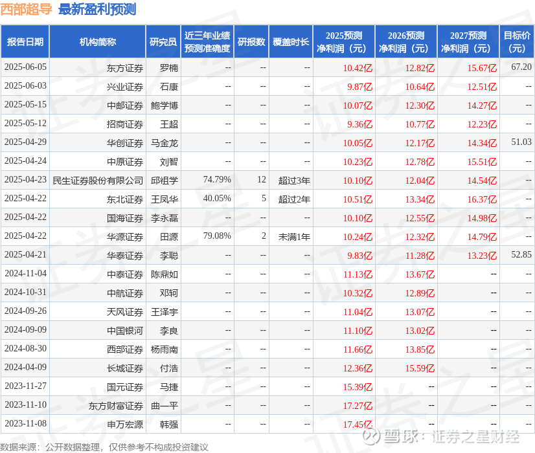
Task: Select the 目标价 column header
Action: coord(517,41)
